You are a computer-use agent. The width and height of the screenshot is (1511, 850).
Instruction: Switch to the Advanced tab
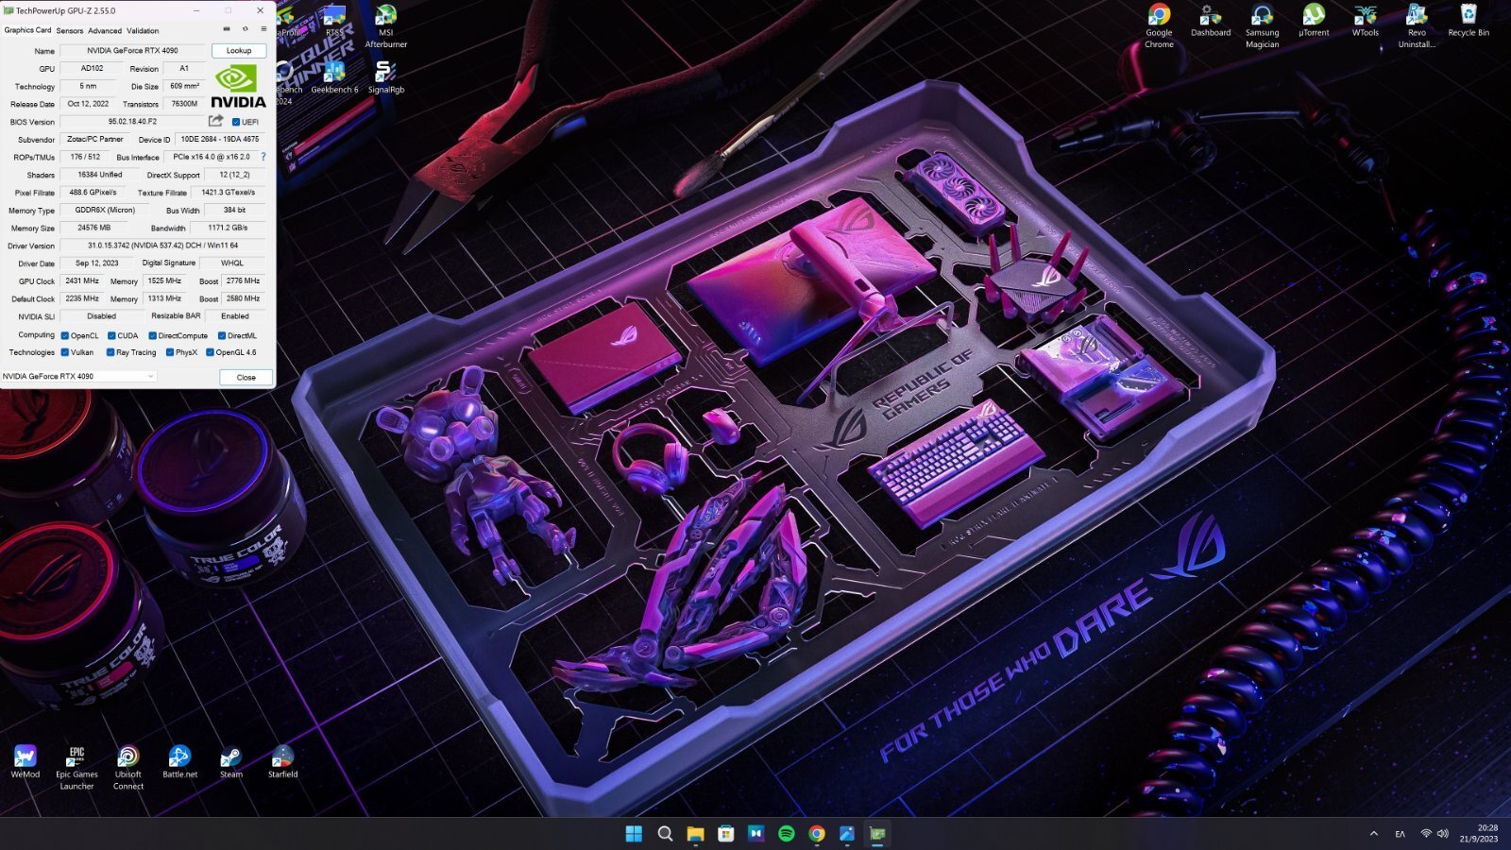click(x=105, y=30)
